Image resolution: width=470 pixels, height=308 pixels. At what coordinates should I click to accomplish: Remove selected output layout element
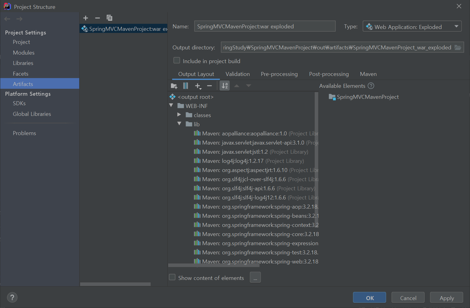[x=209, y=86]
